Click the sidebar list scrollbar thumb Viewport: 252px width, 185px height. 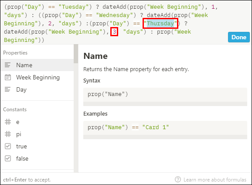click(x=76, y=54)
